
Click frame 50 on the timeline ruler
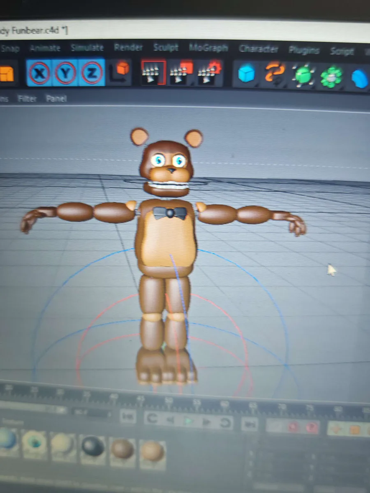coord(169,399)
